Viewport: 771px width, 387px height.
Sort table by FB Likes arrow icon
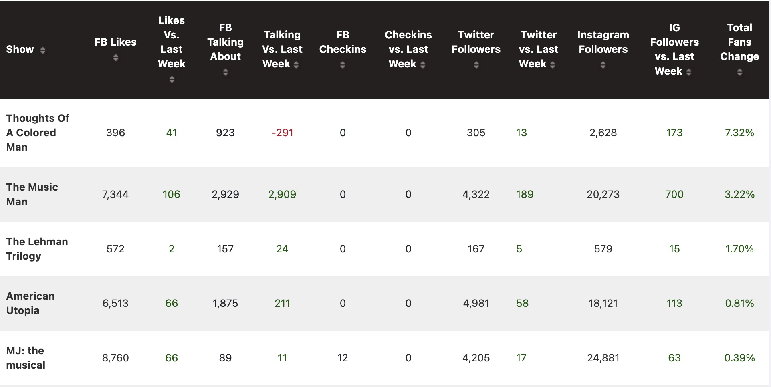(x=115, y=58)
